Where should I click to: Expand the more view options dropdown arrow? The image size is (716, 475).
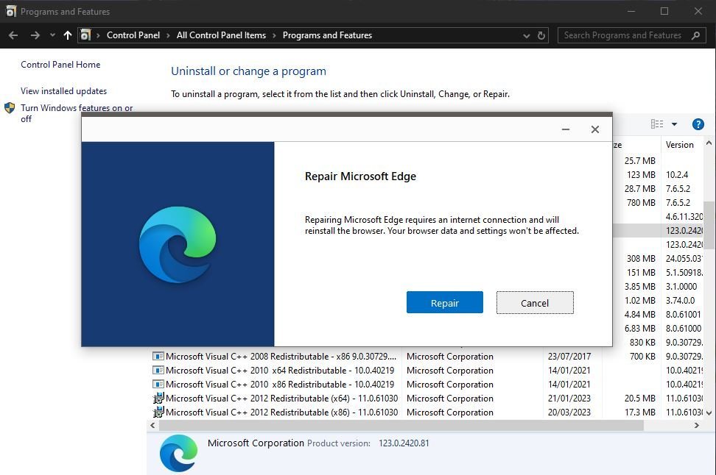[675, 124]
